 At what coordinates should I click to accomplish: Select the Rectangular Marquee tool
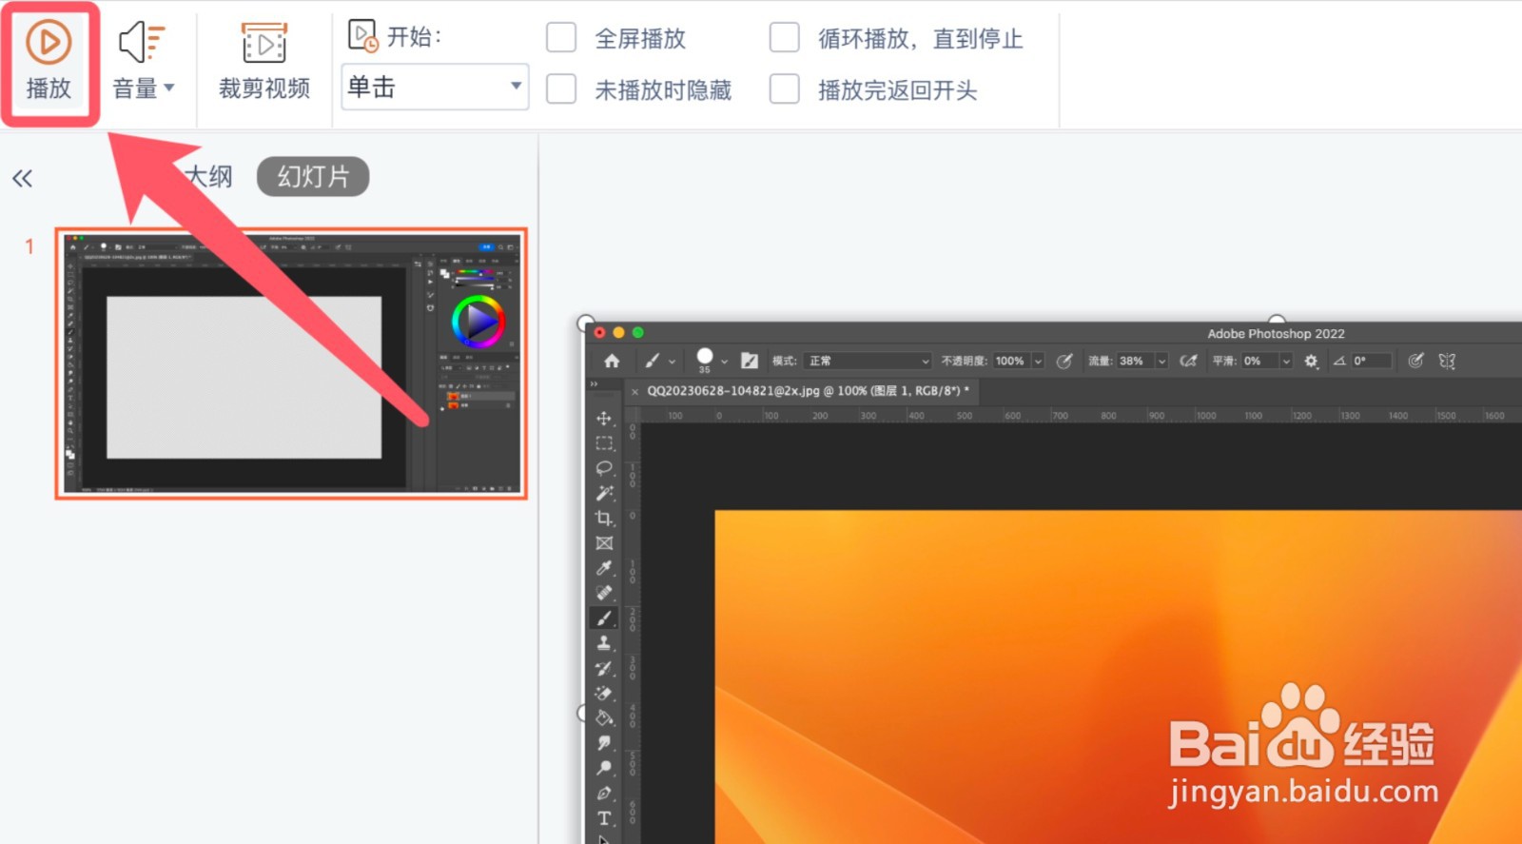click(x=604, y=442)
